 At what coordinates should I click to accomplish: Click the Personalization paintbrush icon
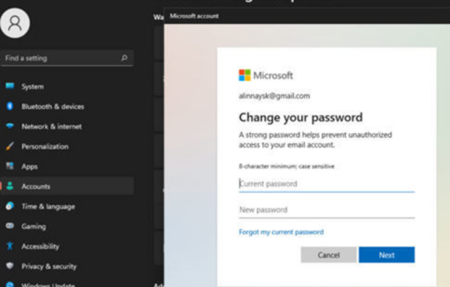click(9, 146)
